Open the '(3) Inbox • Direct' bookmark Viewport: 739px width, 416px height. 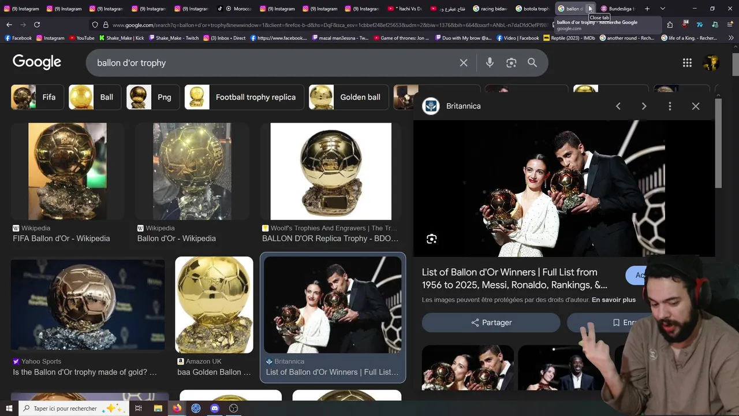click(x=224, y=38)
